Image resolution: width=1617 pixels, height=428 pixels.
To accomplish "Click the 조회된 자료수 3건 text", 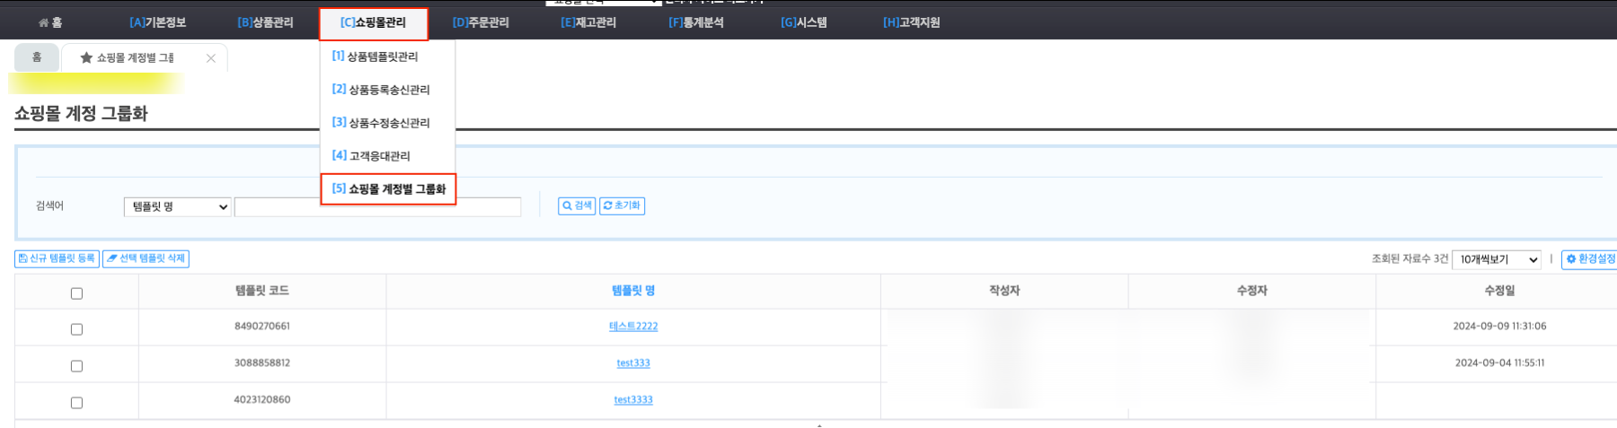I will (1409, 258).
